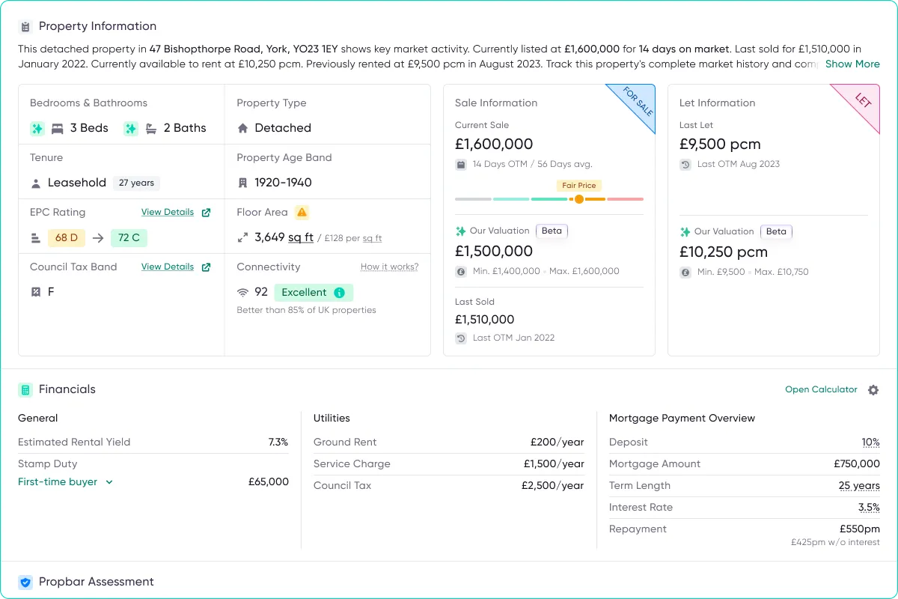Click the sq ft link in Floor Area
This screenshot has height=599, width=898.
[299, 237]
